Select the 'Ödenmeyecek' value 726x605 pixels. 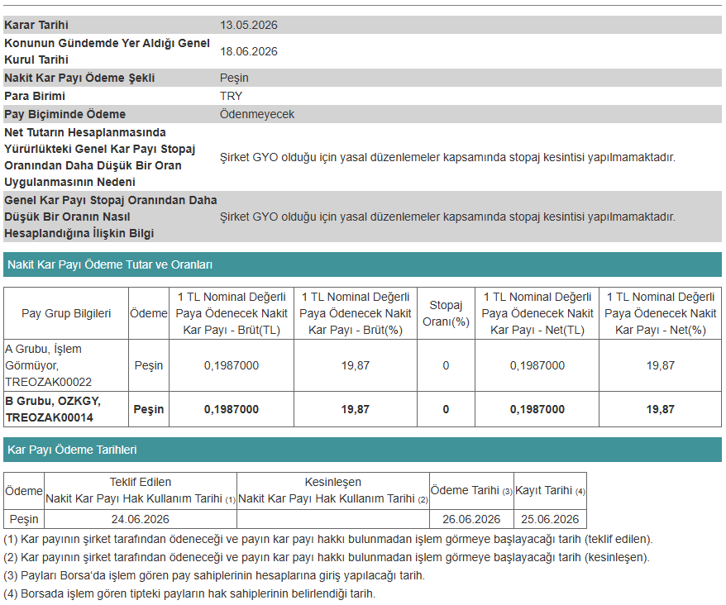coord(257,114)
